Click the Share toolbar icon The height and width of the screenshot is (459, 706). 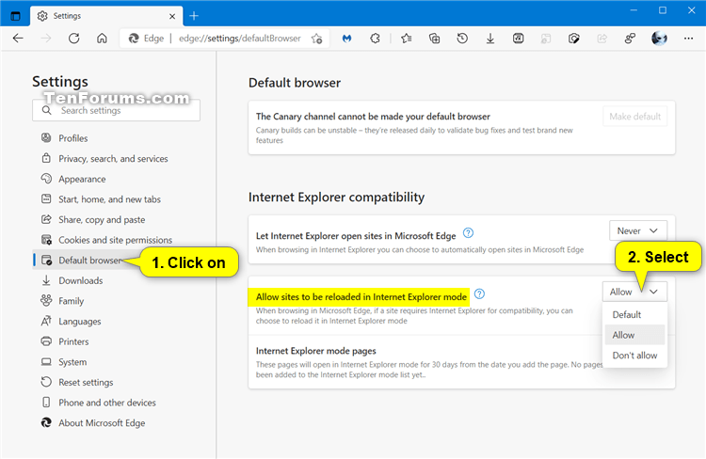[602, 39]
